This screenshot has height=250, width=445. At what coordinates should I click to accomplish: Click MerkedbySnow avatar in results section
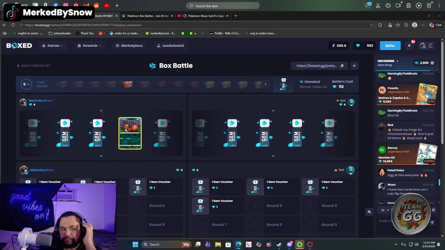tap(24, 170)
